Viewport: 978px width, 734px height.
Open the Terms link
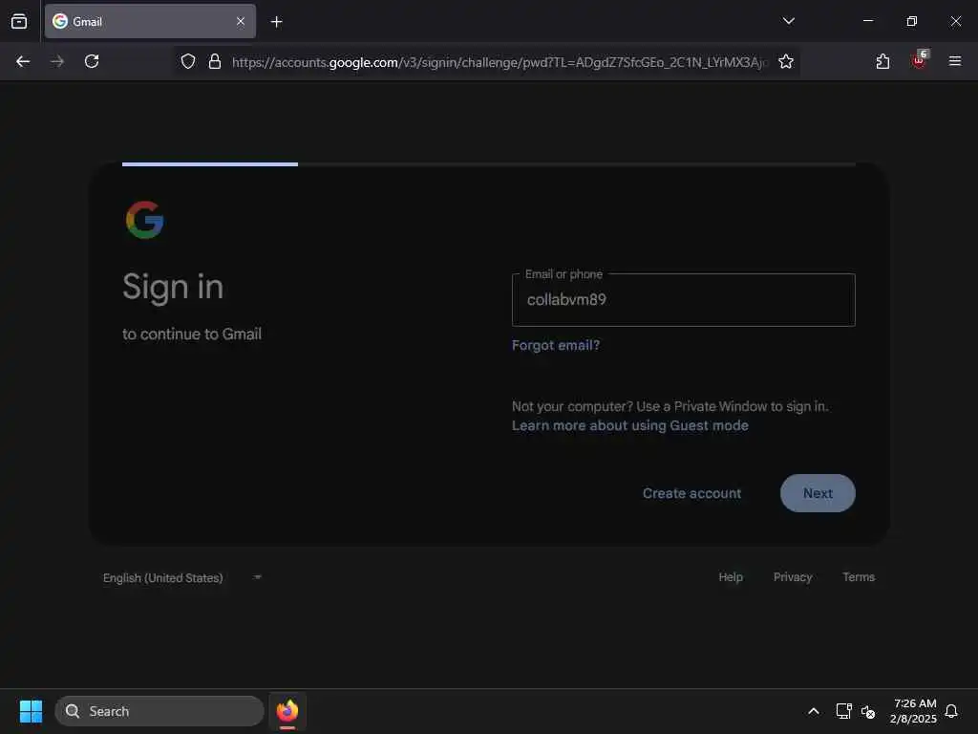pos(859,577)
